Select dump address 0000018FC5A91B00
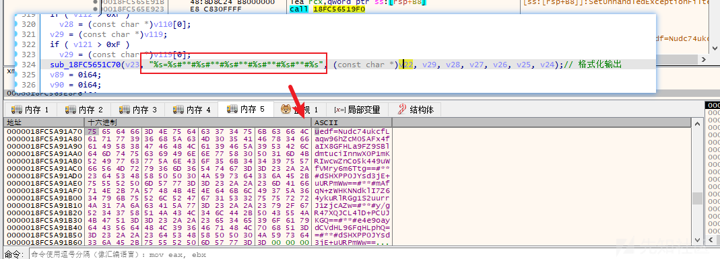Viewport: 720px width, 259px height. coord(44,198)
